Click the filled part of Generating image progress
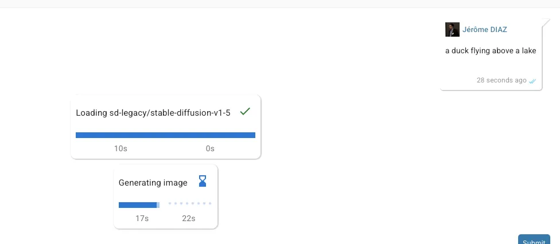The width and height of the screenshot is (560, 244). click(x=138, y=204)
